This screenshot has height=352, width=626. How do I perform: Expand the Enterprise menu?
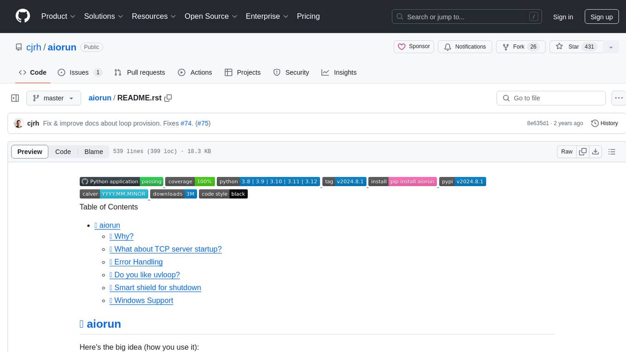click(267, 16)
